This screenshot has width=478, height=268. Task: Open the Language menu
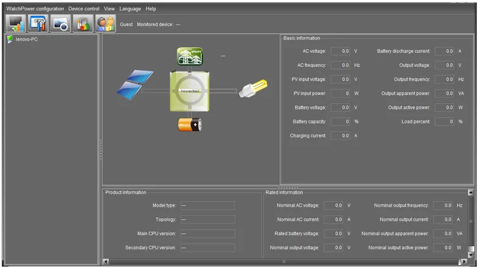(130, 9)
